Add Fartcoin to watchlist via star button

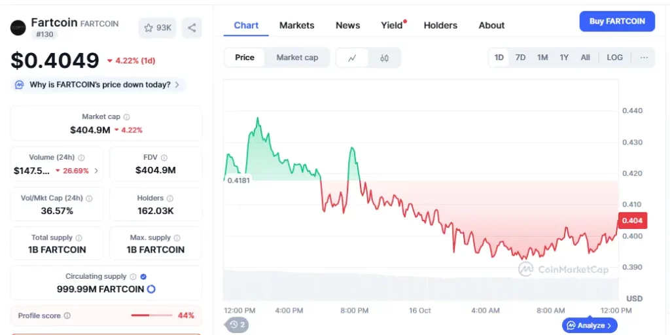coord(157,27)
